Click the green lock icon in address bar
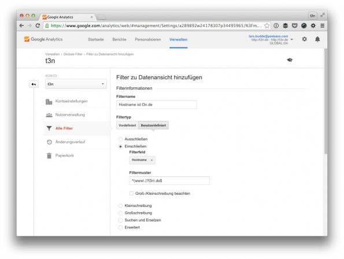 click(47, 25)
